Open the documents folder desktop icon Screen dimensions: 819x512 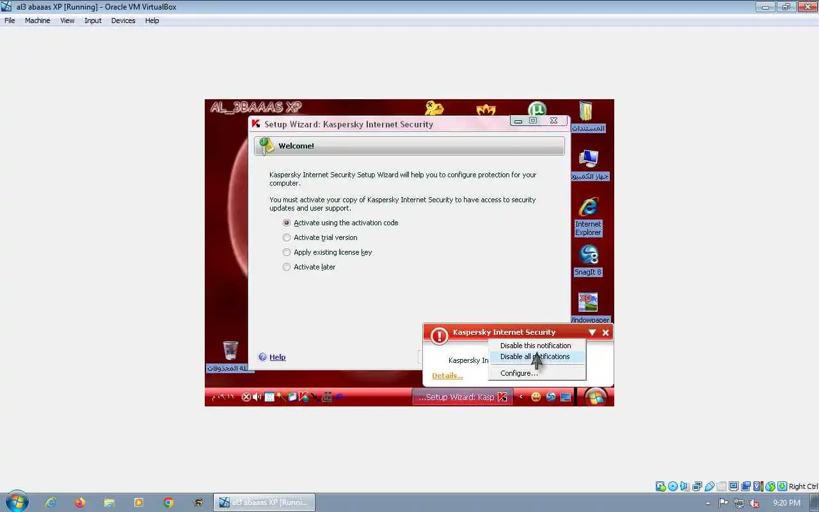[x=587, y=116]
